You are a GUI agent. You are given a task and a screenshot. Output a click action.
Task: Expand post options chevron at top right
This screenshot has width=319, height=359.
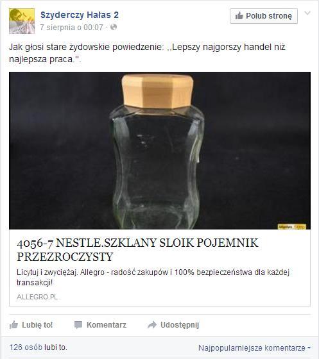[307, 13]
